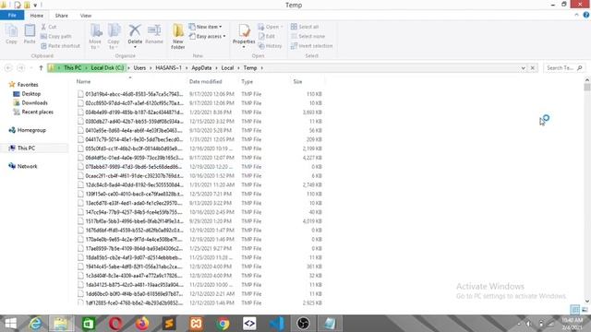Click the Open button in Open group

pyautogui.click(x=271, y=27)
